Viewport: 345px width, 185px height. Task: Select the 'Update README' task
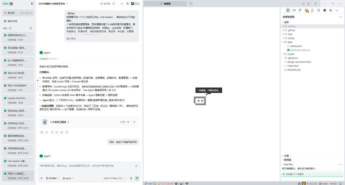pos(18,100)
